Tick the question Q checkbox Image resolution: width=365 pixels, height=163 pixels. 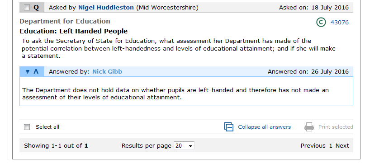(27, 8)
